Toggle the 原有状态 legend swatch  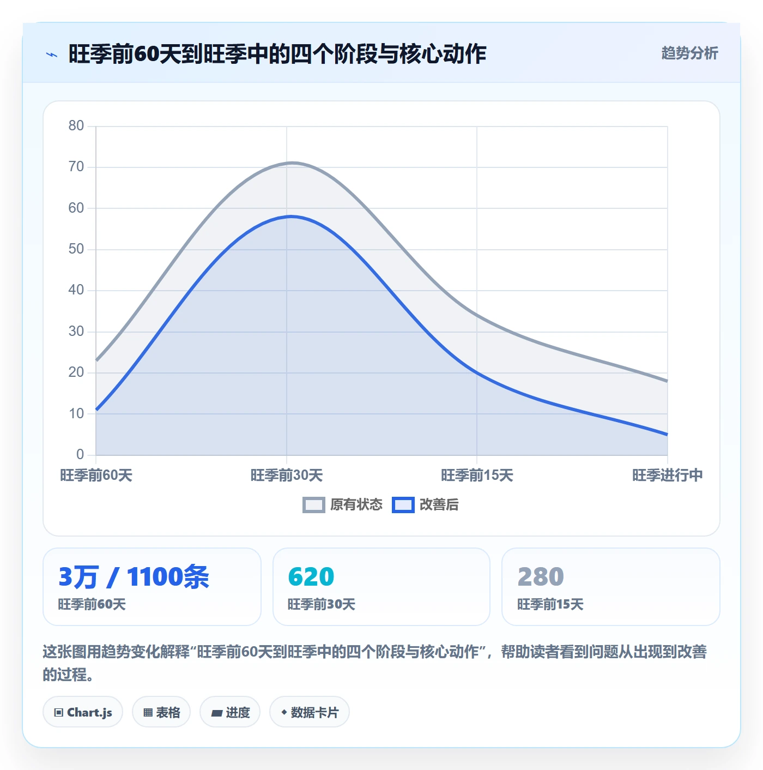click(313, 505)
